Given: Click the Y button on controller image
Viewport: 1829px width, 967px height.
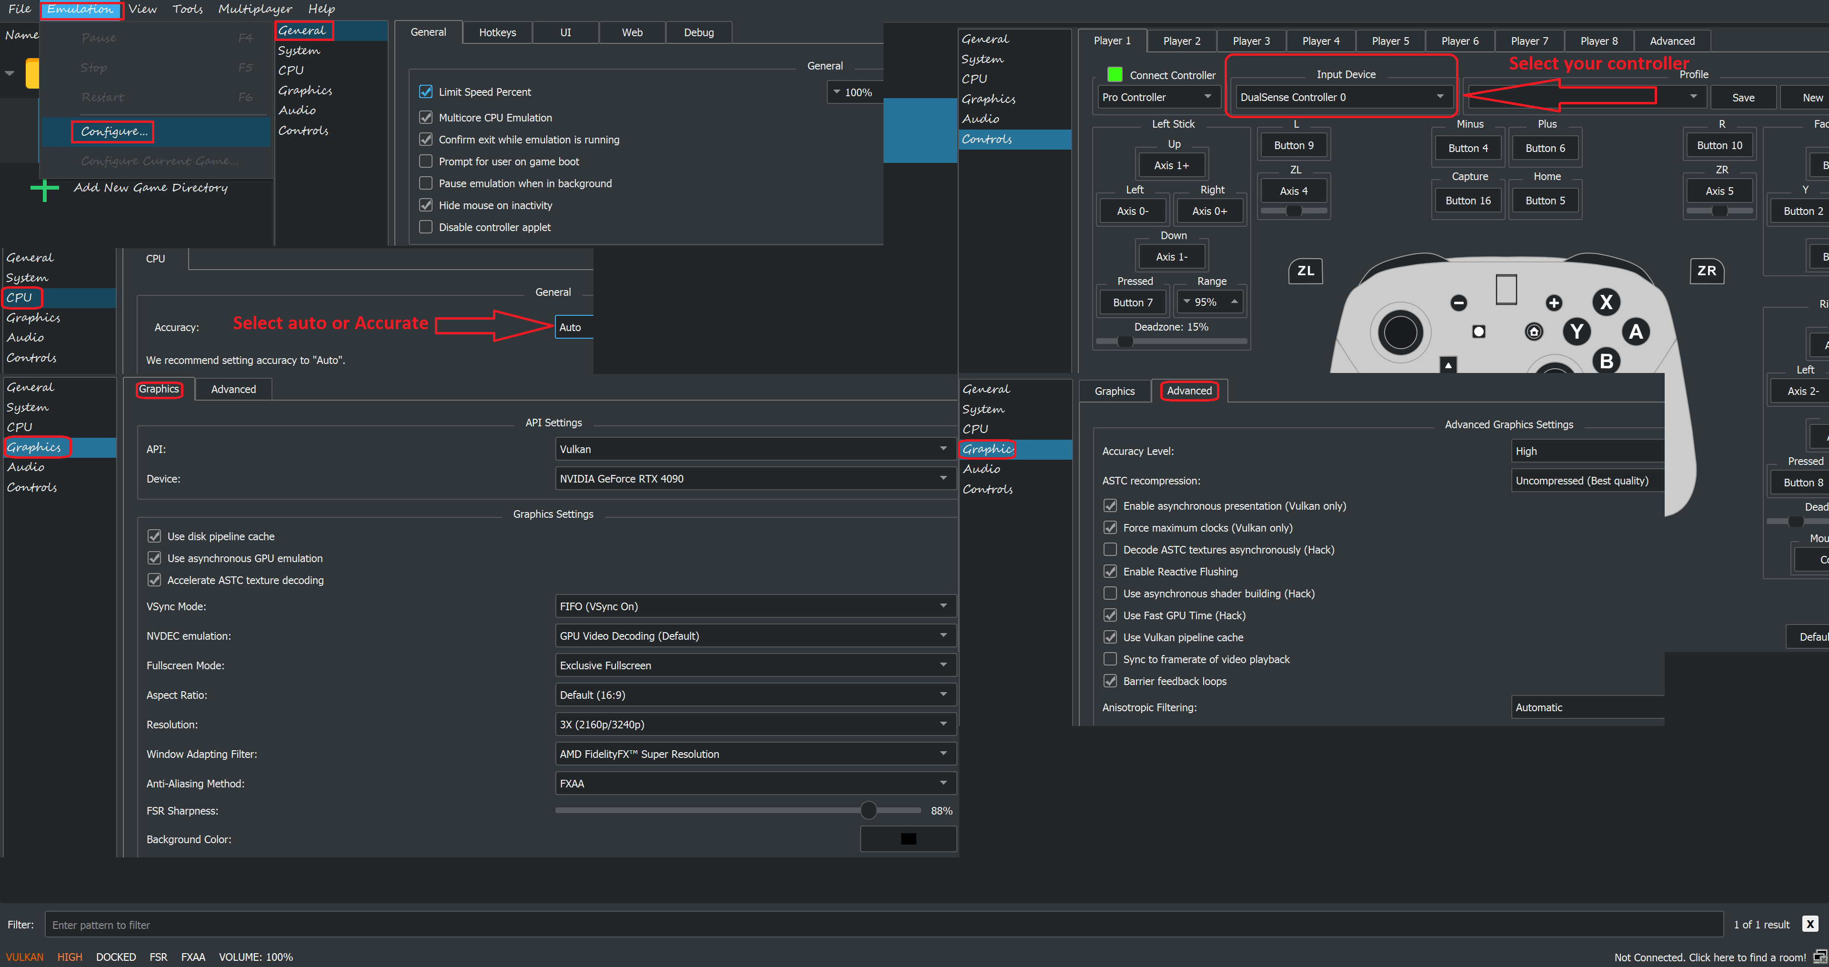Looking at the screenshot, I should point(1577,332).
